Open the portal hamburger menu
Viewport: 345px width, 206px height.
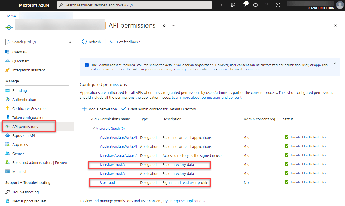[x=7, y=5]
